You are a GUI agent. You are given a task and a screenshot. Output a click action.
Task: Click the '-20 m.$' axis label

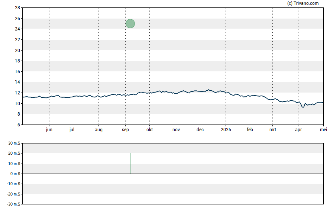point(13,194)
